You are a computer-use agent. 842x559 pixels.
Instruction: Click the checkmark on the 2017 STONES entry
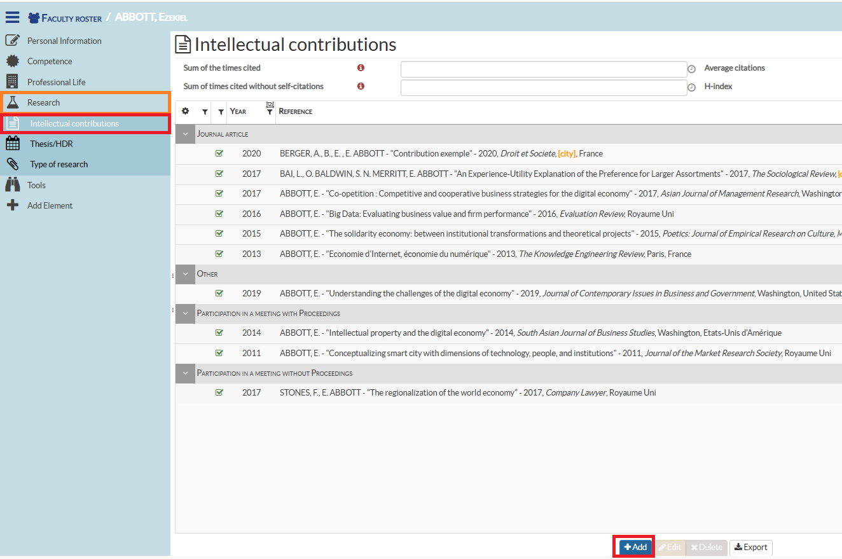(219, 392)
